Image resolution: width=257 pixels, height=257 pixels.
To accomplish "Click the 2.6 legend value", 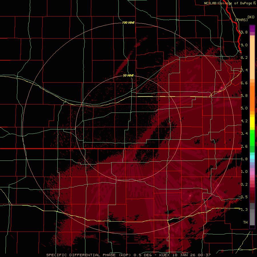I will [244, 146].
